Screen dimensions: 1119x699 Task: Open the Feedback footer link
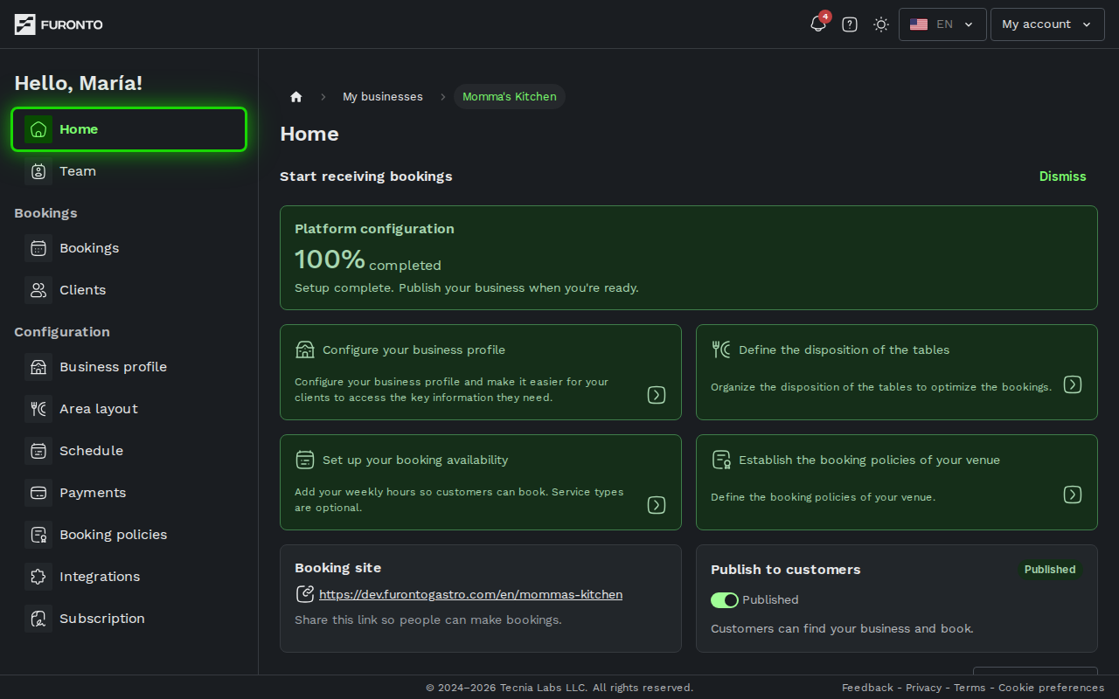[867, 688]
